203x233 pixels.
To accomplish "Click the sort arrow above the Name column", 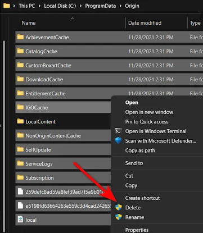I will [x=72, y=19].
